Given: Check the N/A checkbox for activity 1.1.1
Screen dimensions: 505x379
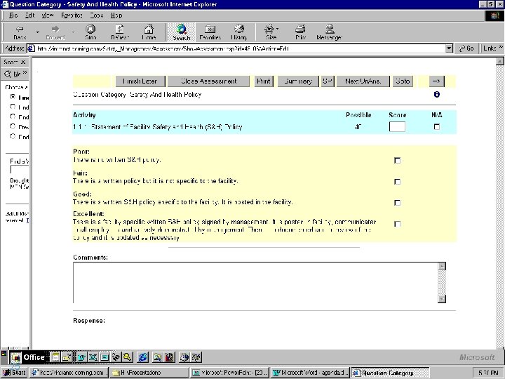Looking at the screenshot, I should click(437, 127).
